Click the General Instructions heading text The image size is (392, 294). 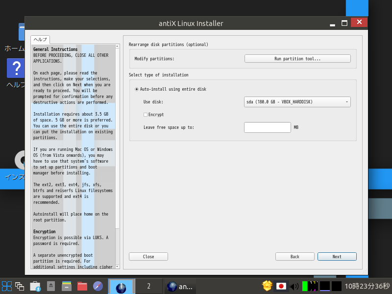55,49
